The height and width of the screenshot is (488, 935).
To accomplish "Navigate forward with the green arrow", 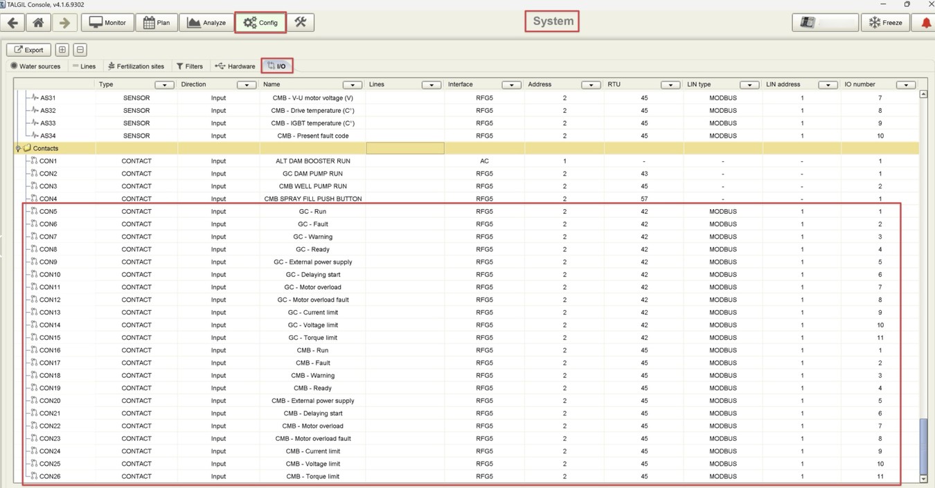I will [64, 22].
